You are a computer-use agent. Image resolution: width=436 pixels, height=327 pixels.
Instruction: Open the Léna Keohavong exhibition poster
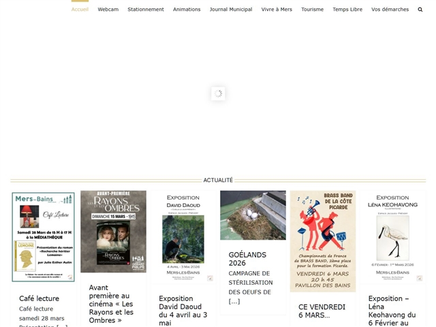pos(392,236)
